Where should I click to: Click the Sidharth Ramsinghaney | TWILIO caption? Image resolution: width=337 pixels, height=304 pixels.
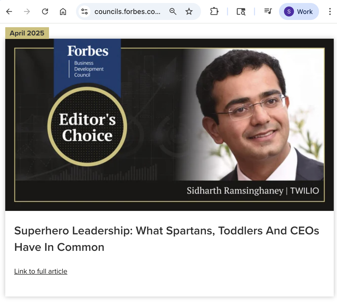tap(252, 191)
